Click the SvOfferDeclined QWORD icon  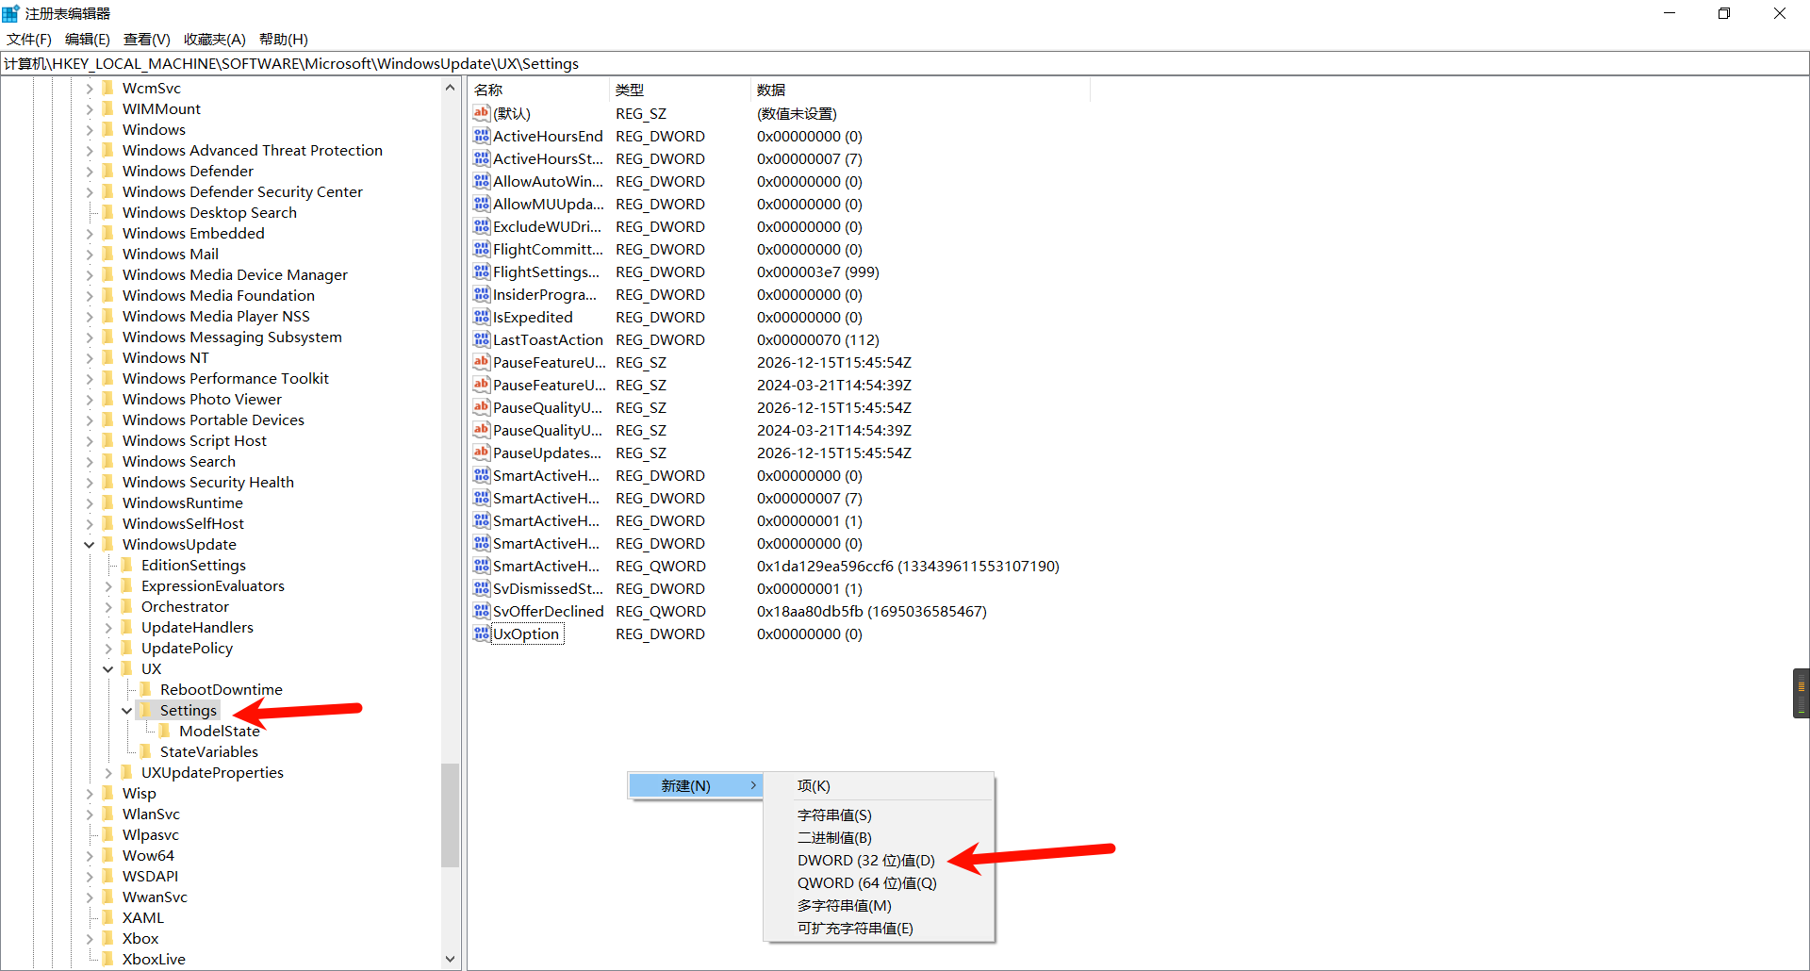(x=482, y=611)
